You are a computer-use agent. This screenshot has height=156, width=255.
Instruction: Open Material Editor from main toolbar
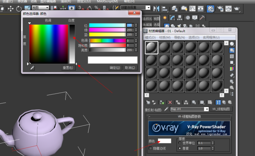210,9
